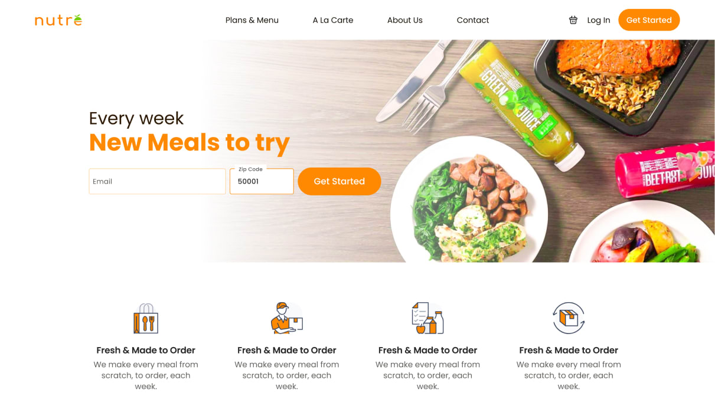
Task: Click the package with circular arrows icon
Action: click(x=569, y=318)
